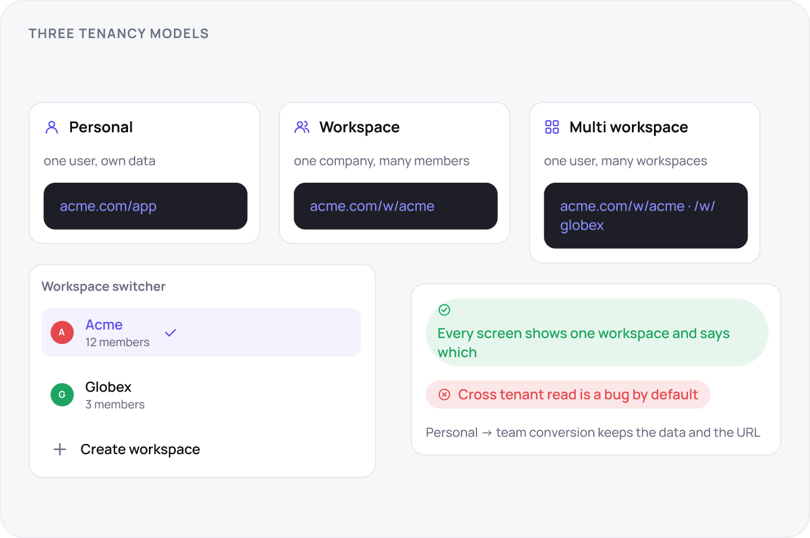Click the plus icon beside Create workspace
Viewport: 810px width, 538px height.
click(60, 449)
